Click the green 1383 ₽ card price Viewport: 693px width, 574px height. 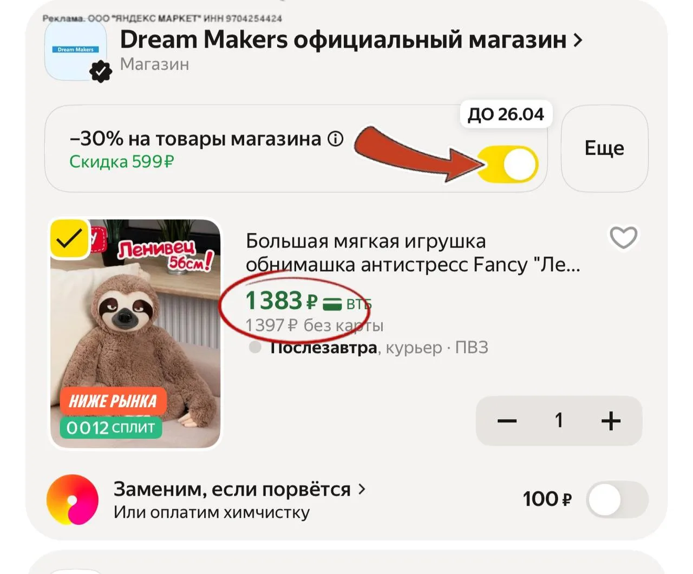pyautogui.click(x=282, y=301)
